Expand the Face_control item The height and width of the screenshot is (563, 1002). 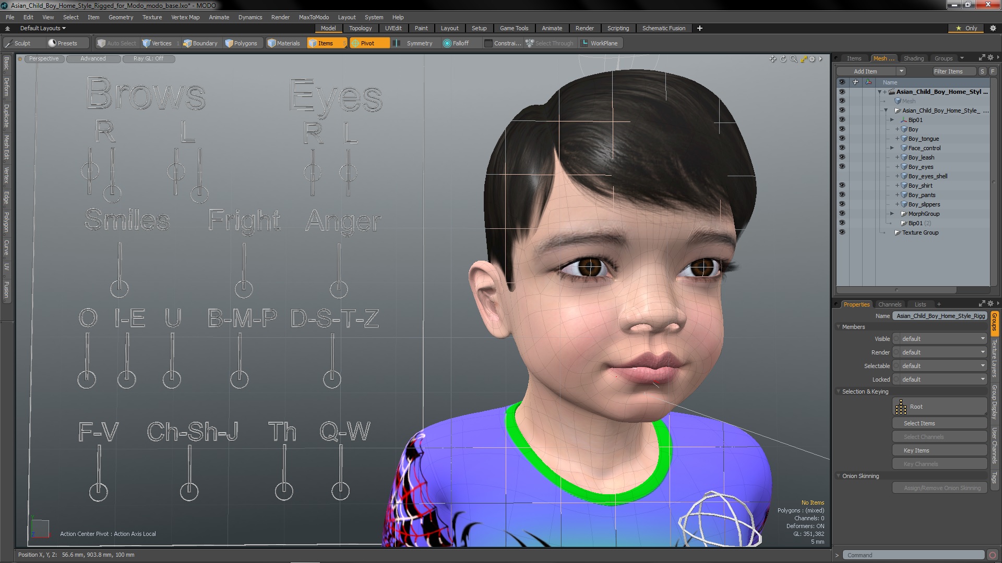pos(892,148)
